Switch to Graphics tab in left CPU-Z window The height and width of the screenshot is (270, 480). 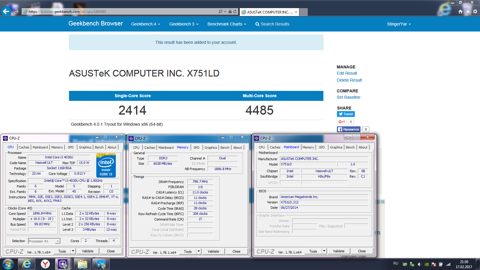click(x=85, y=147)
